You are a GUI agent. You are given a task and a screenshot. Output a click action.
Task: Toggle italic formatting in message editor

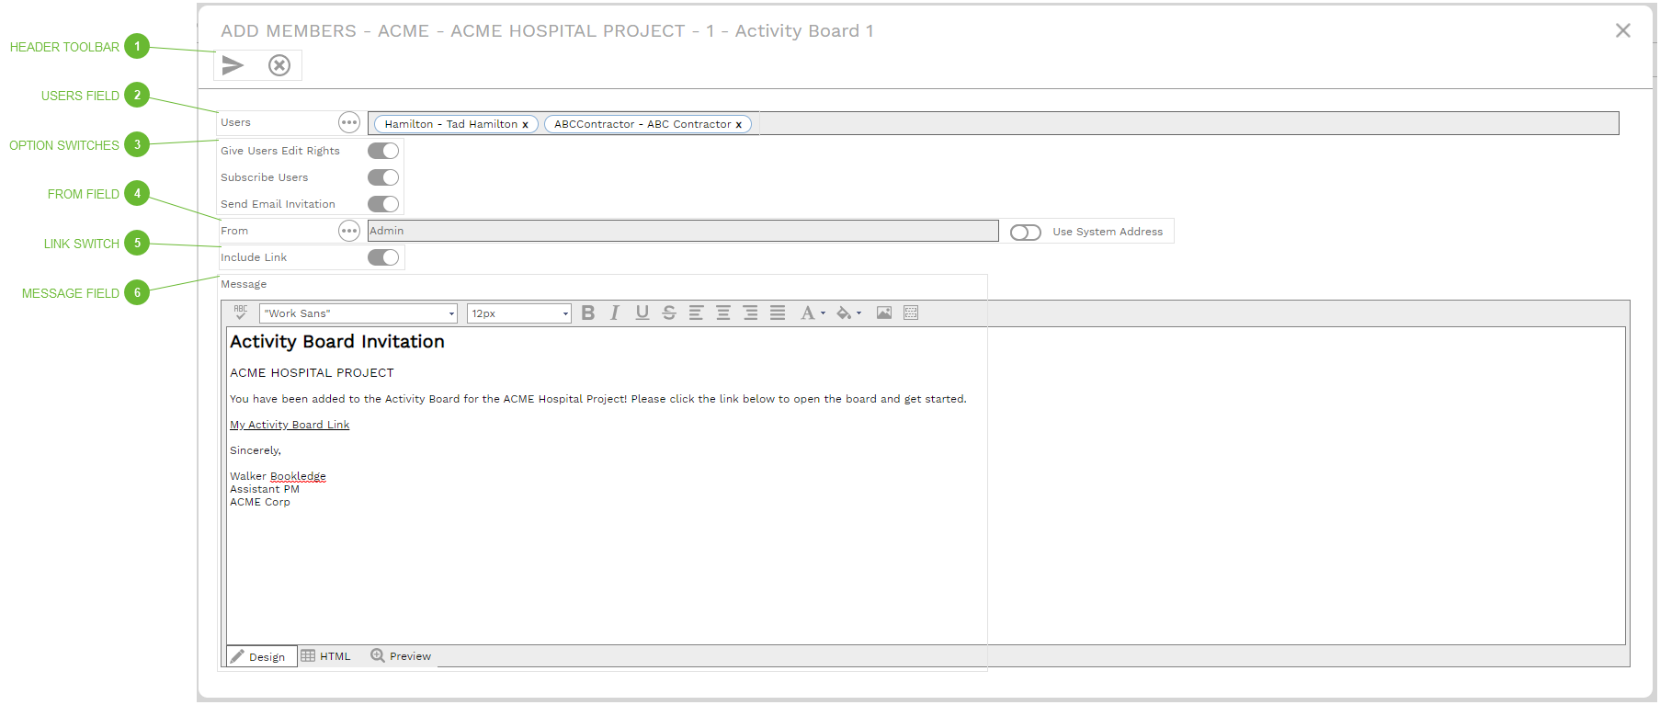point(615,313)
